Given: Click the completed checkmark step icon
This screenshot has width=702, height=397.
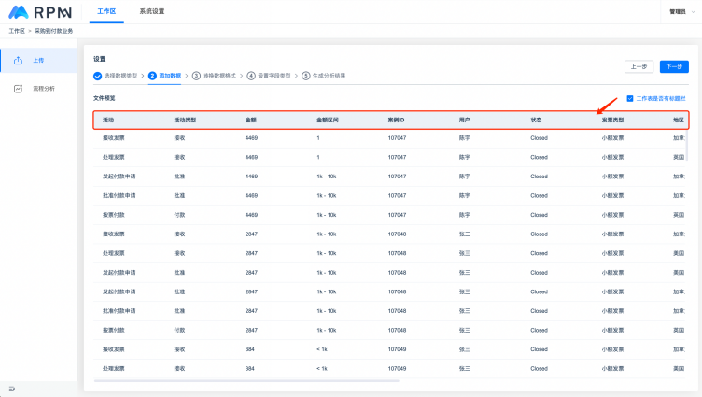Looking at the screenshot, I should click(x=97, y=76).
